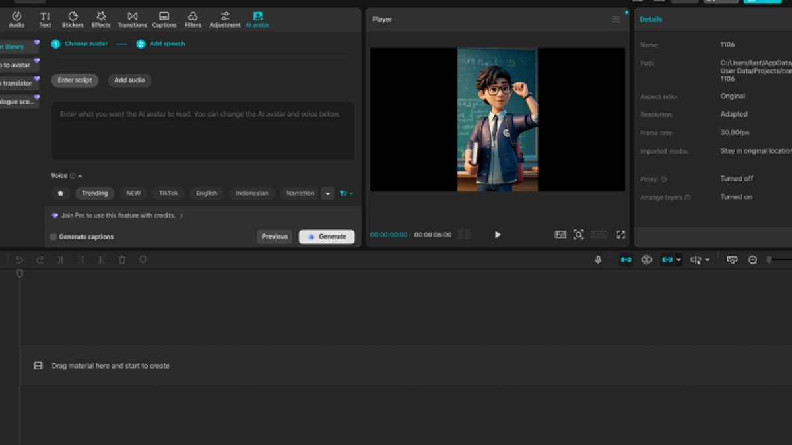The width and height of the screenshot is (792, 445).
Task: Open the voice filter dropdown
Action: point(346,193)
